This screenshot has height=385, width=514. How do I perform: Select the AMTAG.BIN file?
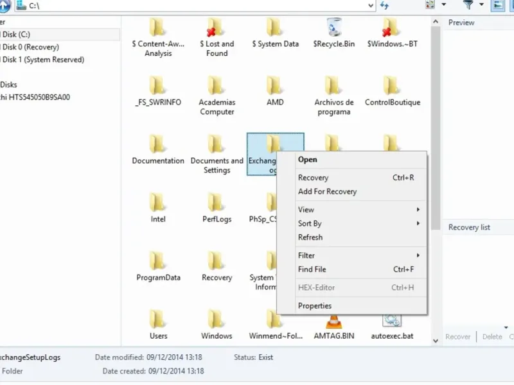(333, 327)
